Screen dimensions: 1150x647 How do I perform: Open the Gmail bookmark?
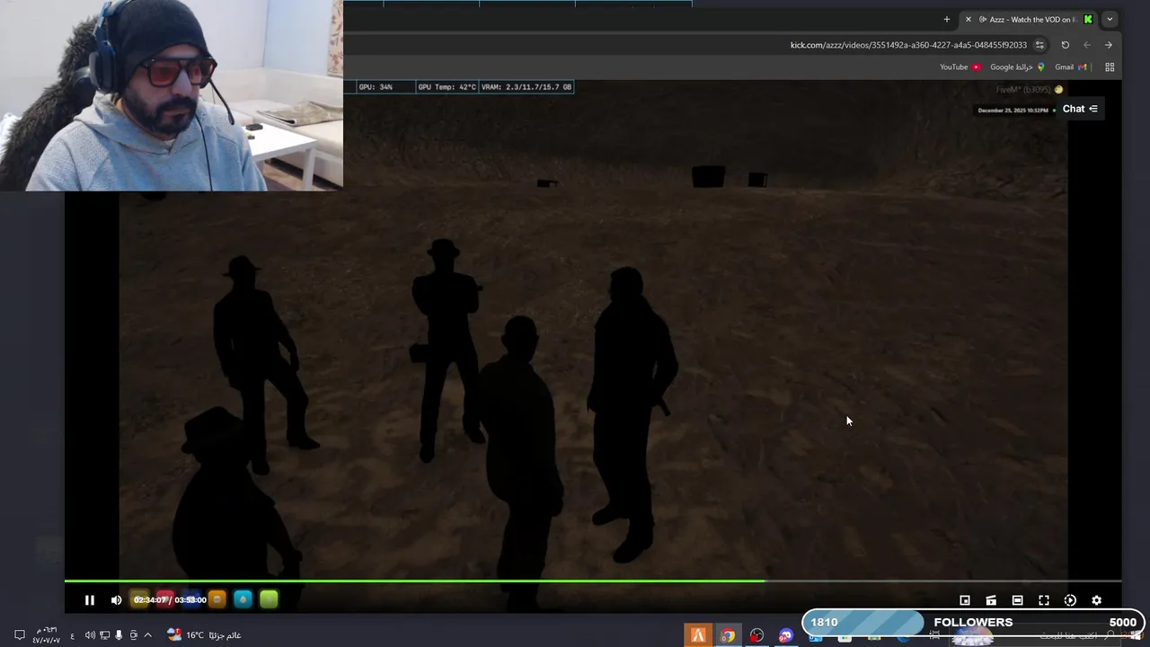1071,66
